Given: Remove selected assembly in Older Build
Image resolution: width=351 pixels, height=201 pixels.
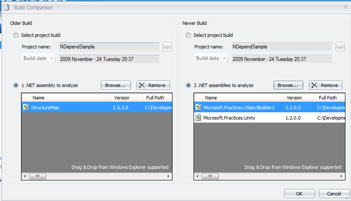Looking at the screenshot, I should click(x=153, y=85).
